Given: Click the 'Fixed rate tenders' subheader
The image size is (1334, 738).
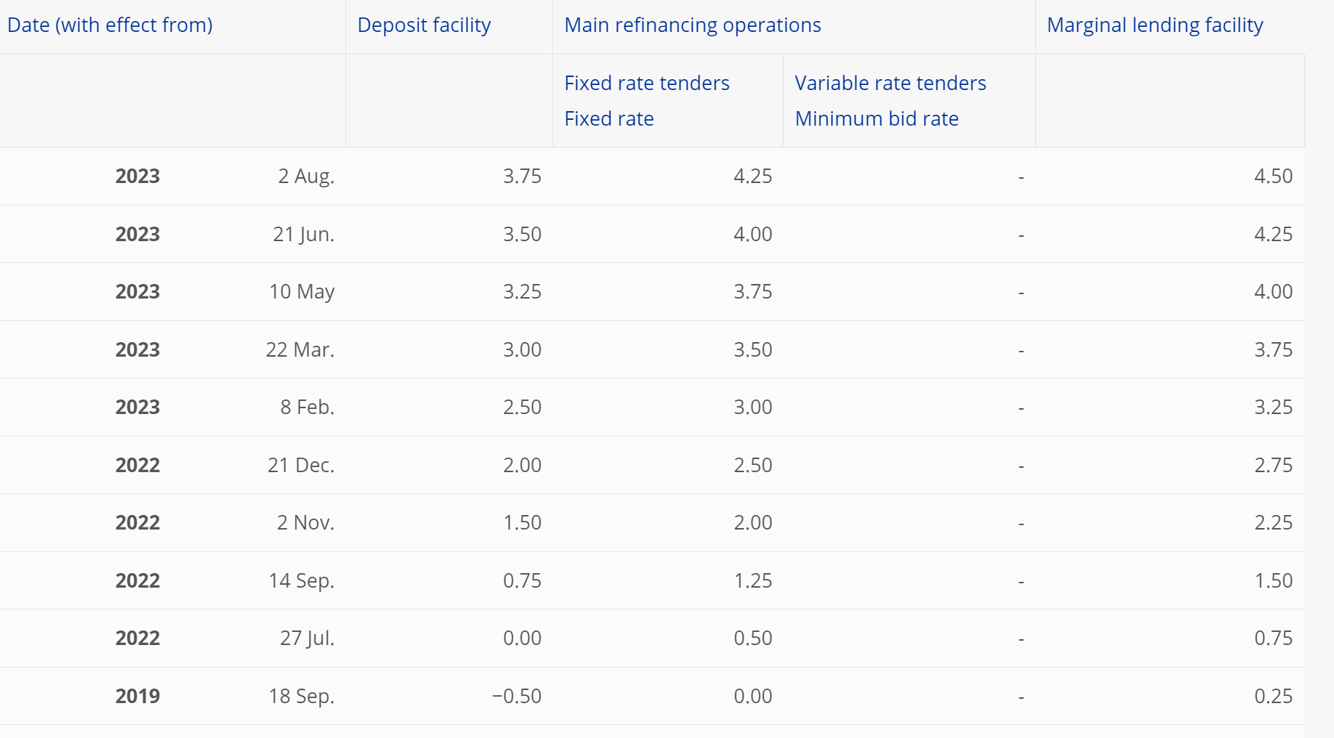Looking at the screenshot, I should 646,84.
